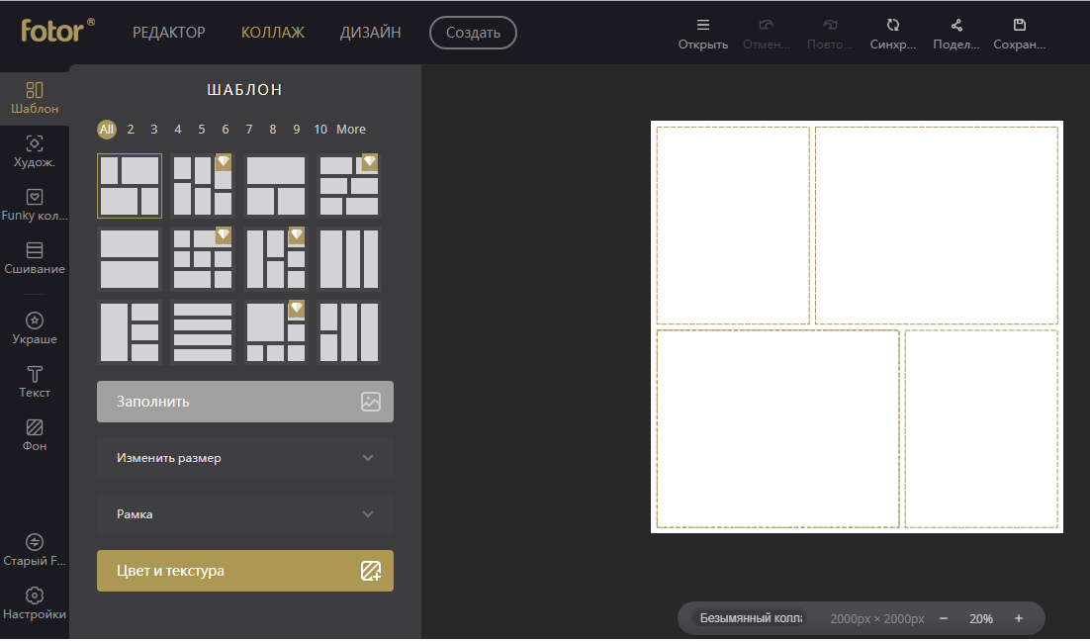
Task: Click the Повторить redo icon
Action: (829, 25)
